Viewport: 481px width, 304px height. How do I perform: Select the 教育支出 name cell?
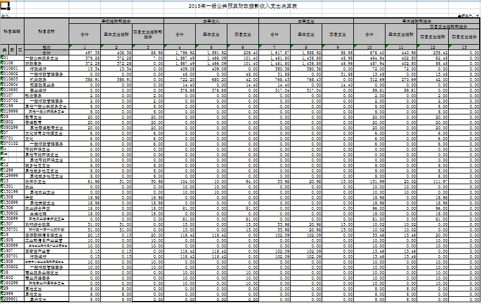coord(47,117)
